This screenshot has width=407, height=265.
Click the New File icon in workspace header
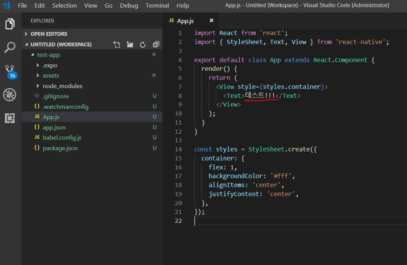tap(117, 45)
